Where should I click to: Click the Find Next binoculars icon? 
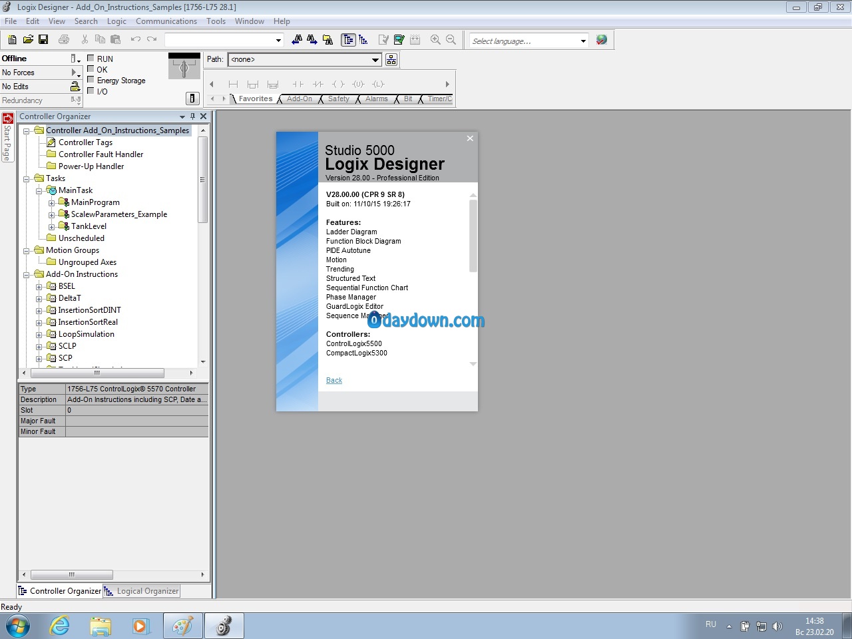click(312, 40)
